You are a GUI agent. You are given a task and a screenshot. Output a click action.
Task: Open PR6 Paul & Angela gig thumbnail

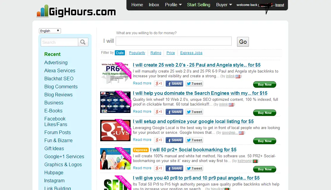[115, 74]
